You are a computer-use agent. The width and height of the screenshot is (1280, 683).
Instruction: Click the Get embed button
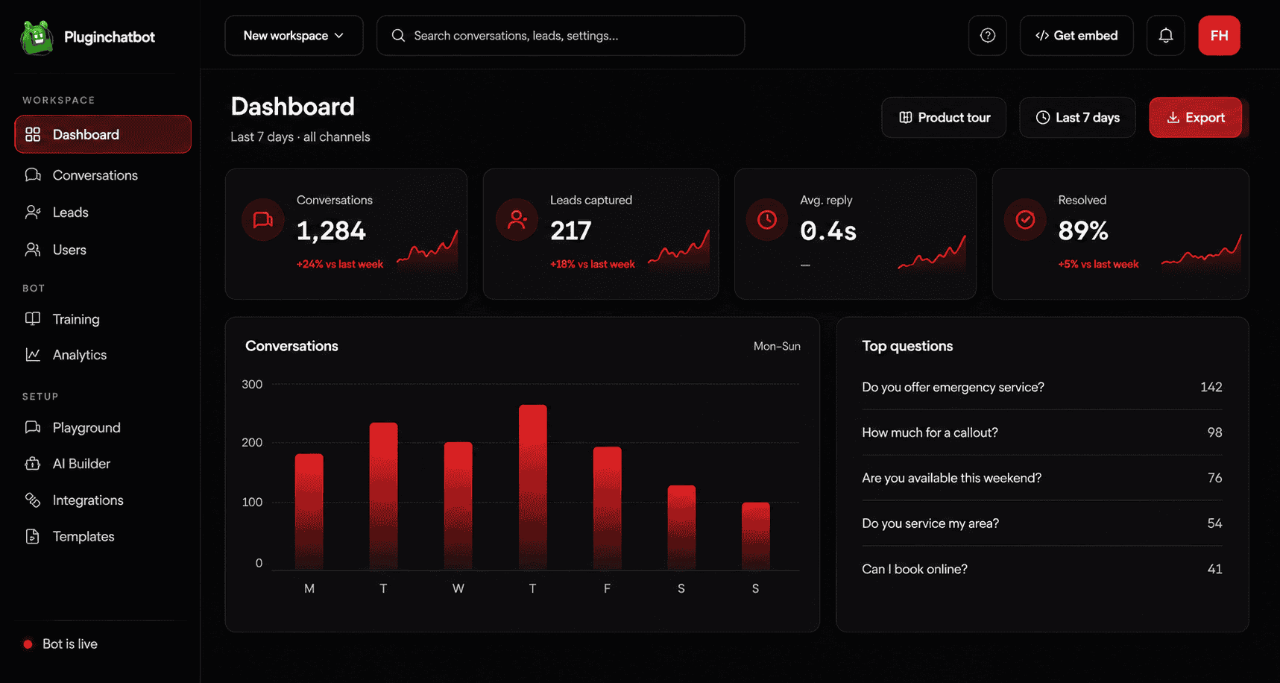1076,36
